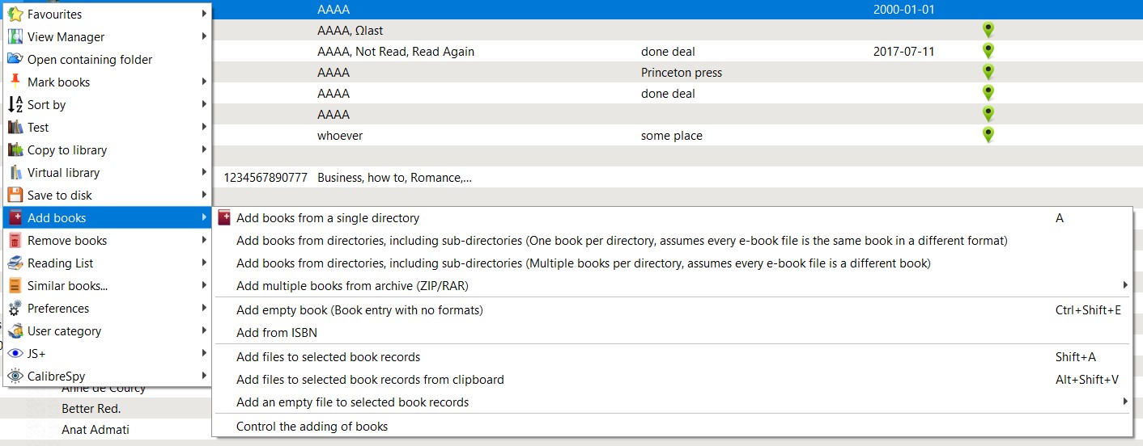Open the Similar books submenu
The image size is (1143, 446).
point(67,285)
